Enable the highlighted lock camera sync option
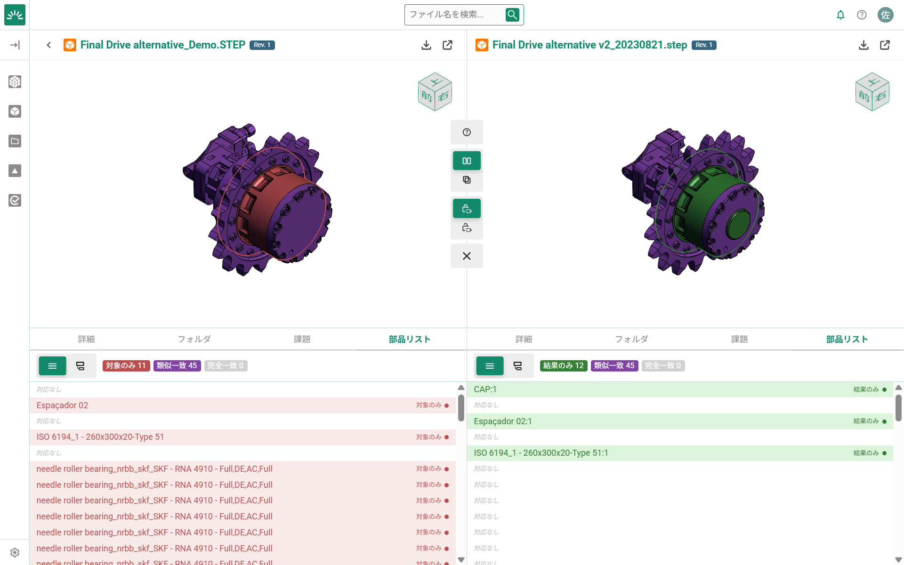 [x=467, y=209]
